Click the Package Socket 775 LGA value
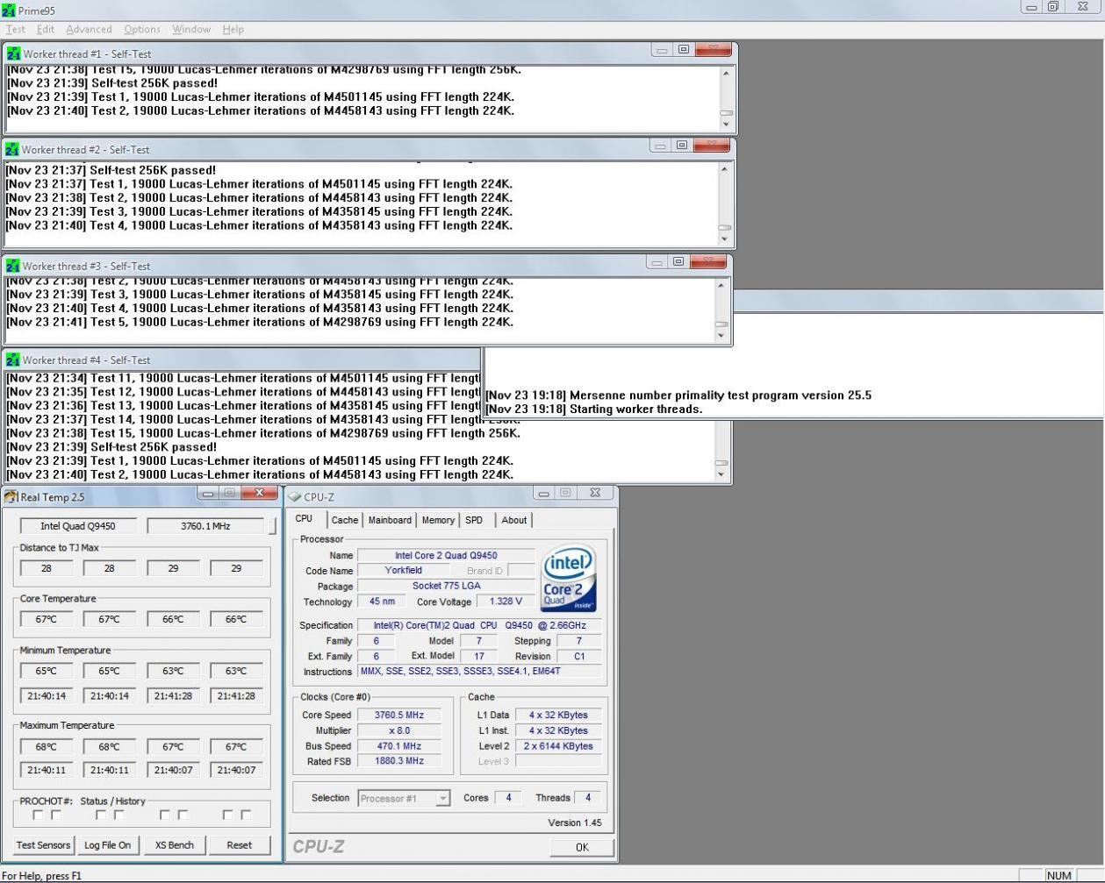Image resolution: width=1105 pixels, height=883 pixels. (446, 586)
